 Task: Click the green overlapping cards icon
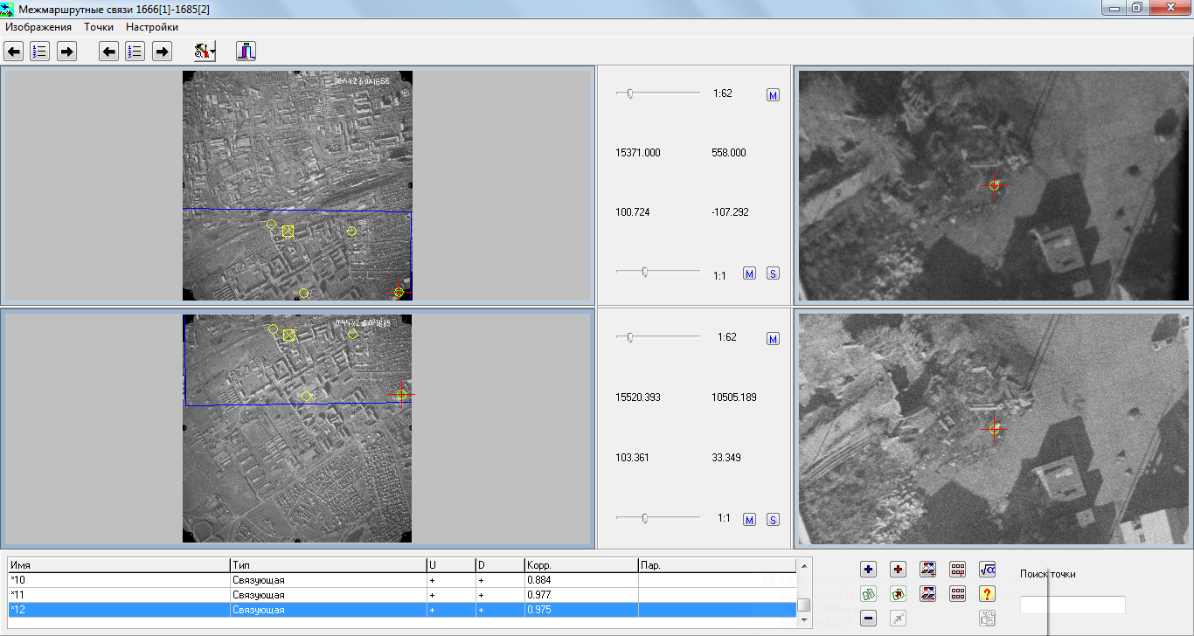[x=869, y=594]
